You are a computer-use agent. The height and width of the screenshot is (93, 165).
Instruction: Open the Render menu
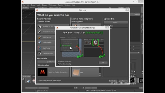pyautogui.click(x=60, y=5)
